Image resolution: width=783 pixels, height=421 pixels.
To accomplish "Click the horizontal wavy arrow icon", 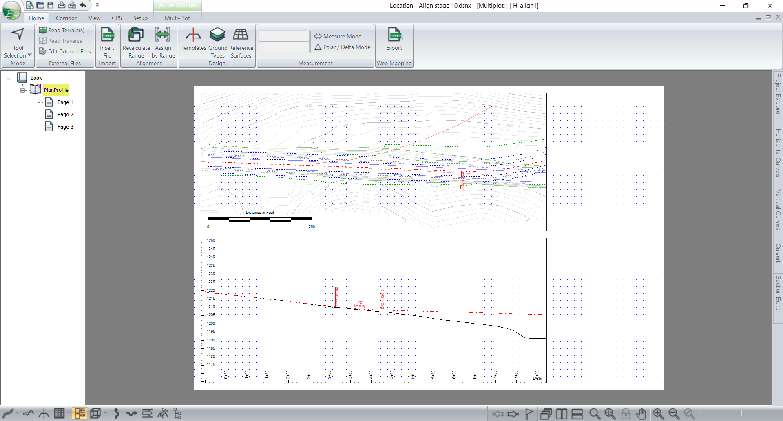I will pos(132,414).
